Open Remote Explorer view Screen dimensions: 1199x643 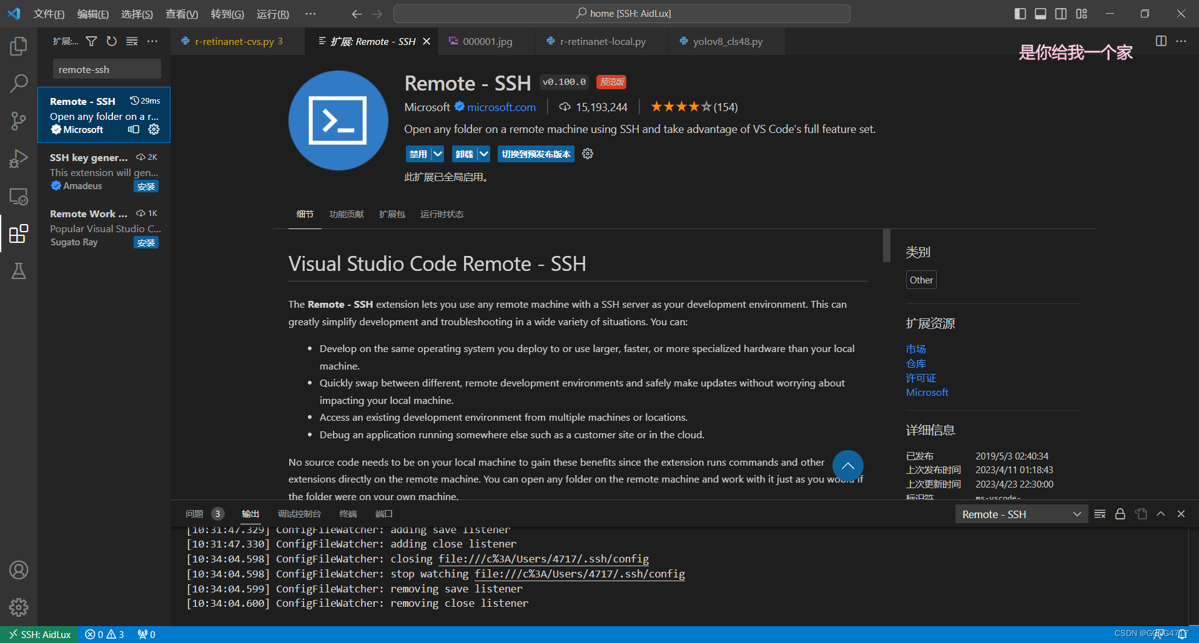19,197
